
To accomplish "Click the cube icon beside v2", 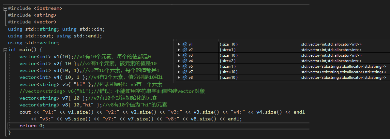I will pos(185,50).
